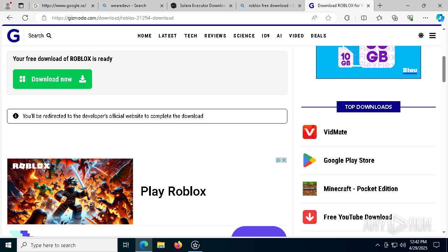Screen dimensions: 448x252
Task: Switch to the Solara Executor Download tab
Action: [201, 6]
